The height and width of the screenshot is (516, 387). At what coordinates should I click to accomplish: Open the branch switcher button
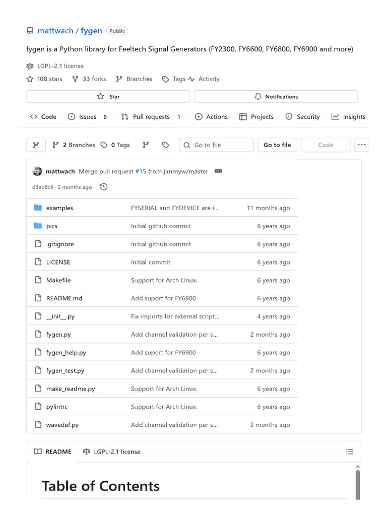coord(36,145)
